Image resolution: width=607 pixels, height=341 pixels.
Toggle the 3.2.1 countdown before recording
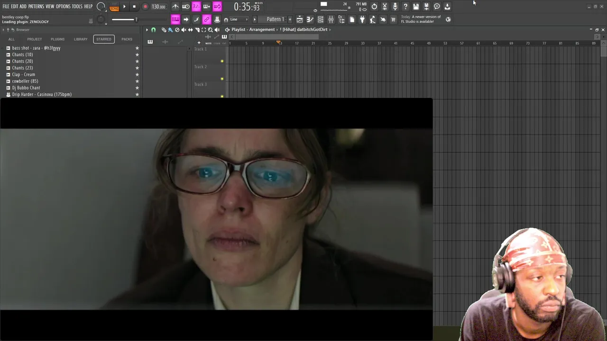(x=196, y=7)
